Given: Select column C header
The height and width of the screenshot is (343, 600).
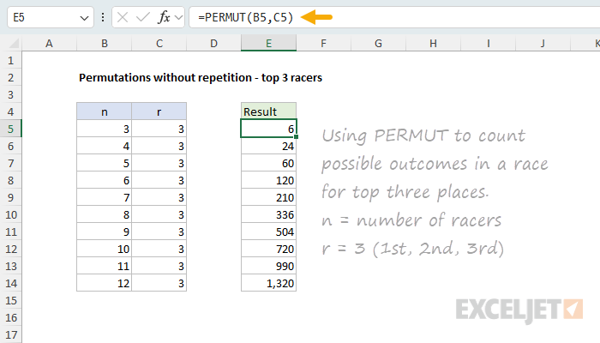Looking at the screenshot, I should pos(159,43).
